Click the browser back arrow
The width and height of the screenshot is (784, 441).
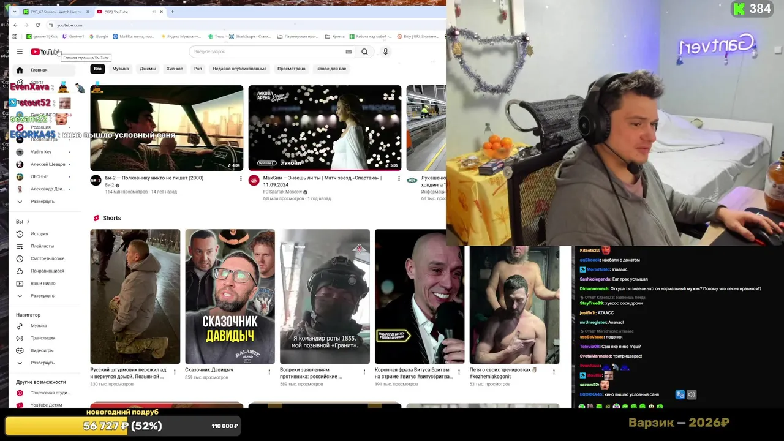click(x=15, y=25)
